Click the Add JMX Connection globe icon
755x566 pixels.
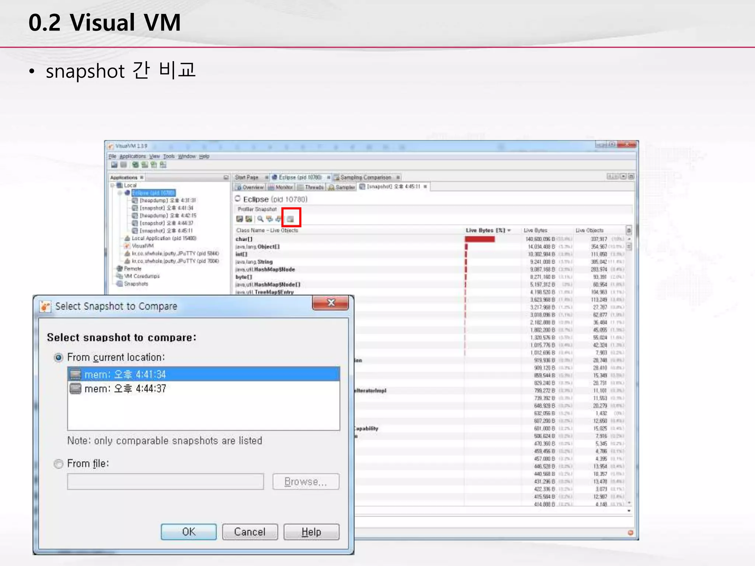tap(135, 165)
